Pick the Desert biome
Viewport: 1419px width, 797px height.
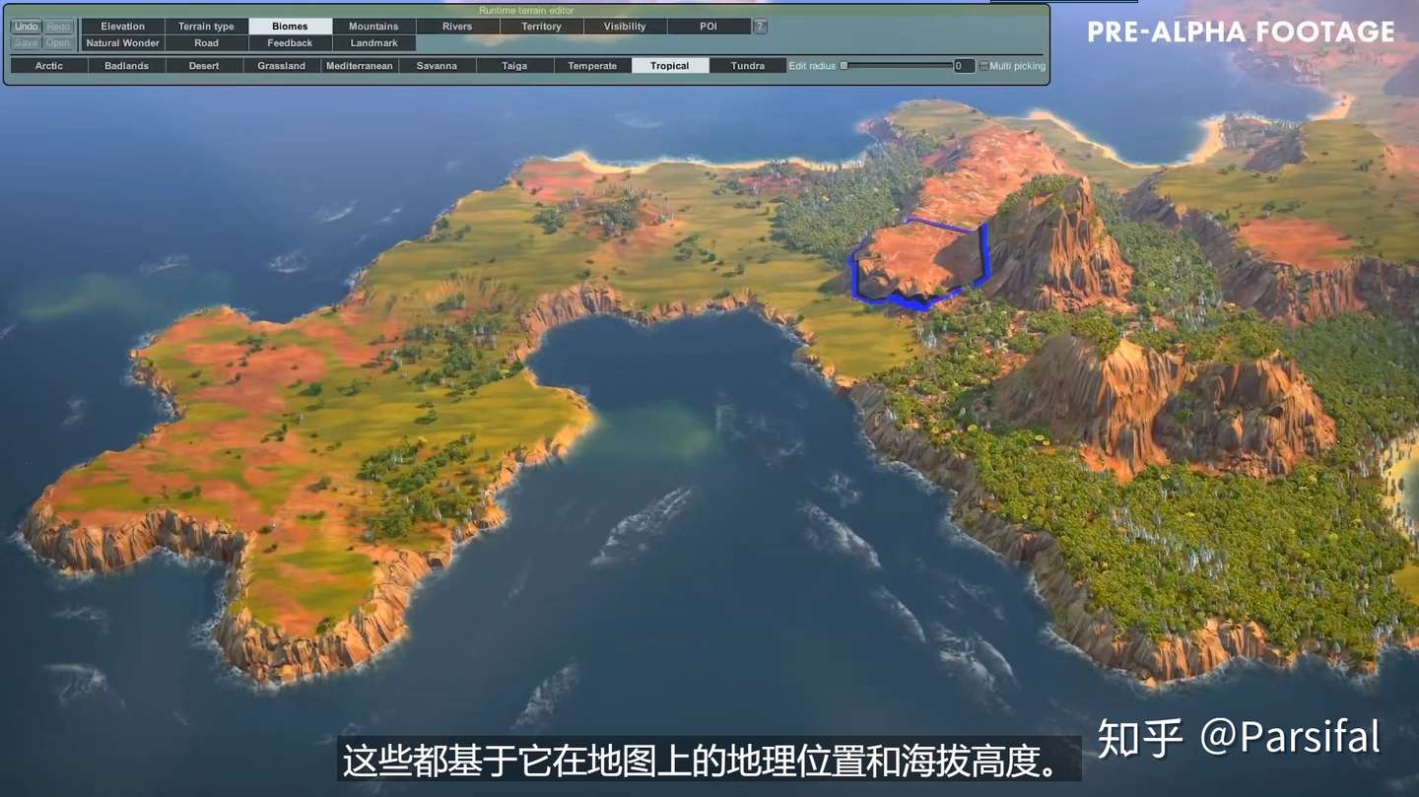[x=205, y=66]
